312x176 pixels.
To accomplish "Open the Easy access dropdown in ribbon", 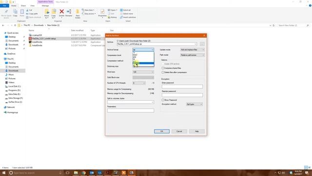I will click(x=89, y=14).
